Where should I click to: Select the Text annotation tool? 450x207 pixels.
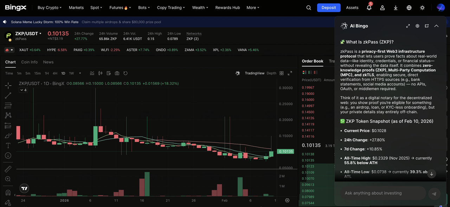(x=8, y=145)
